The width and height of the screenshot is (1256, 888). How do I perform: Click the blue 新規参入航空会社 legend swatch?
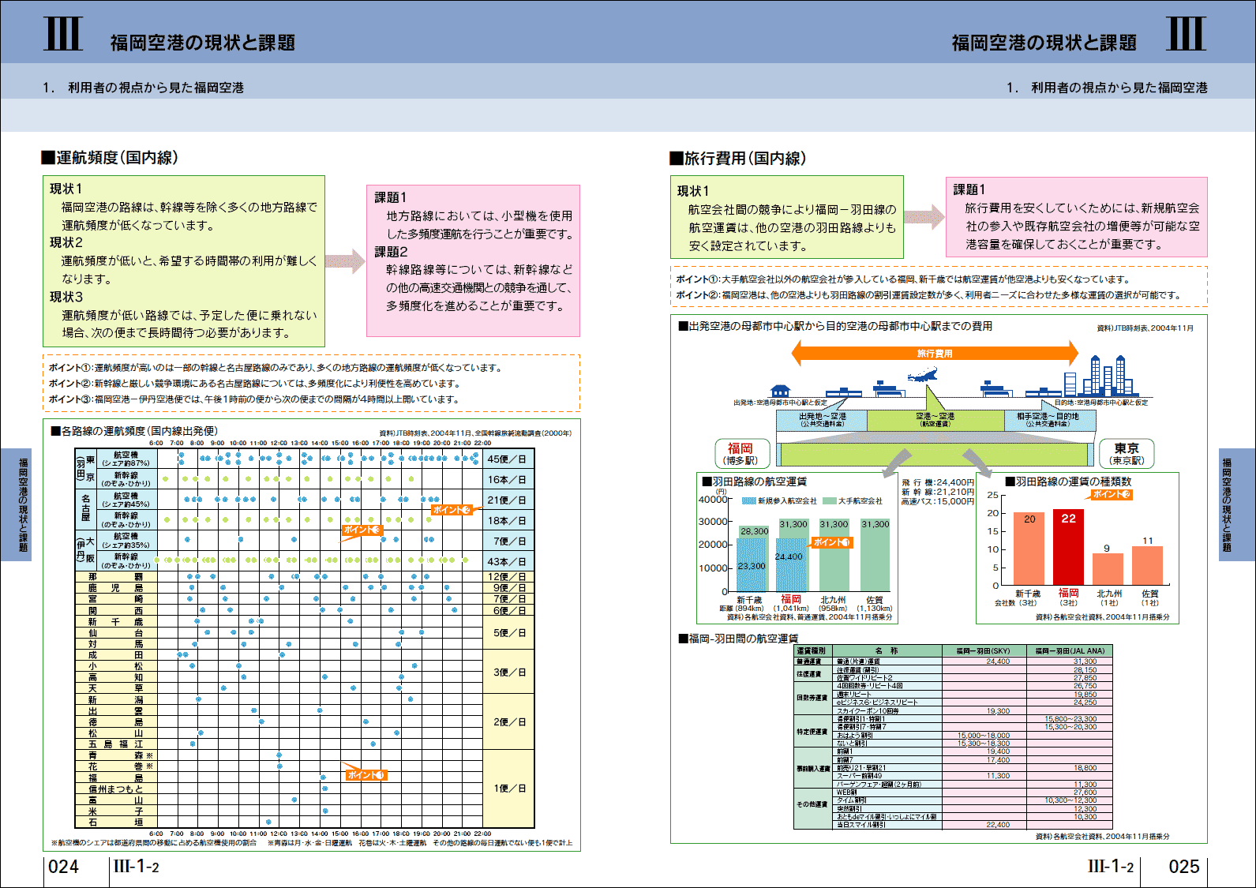click(x=748, y=501)
